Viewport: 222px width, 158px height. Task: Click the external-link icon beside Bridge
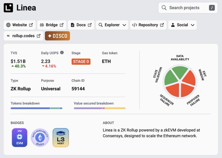[62, 25]
